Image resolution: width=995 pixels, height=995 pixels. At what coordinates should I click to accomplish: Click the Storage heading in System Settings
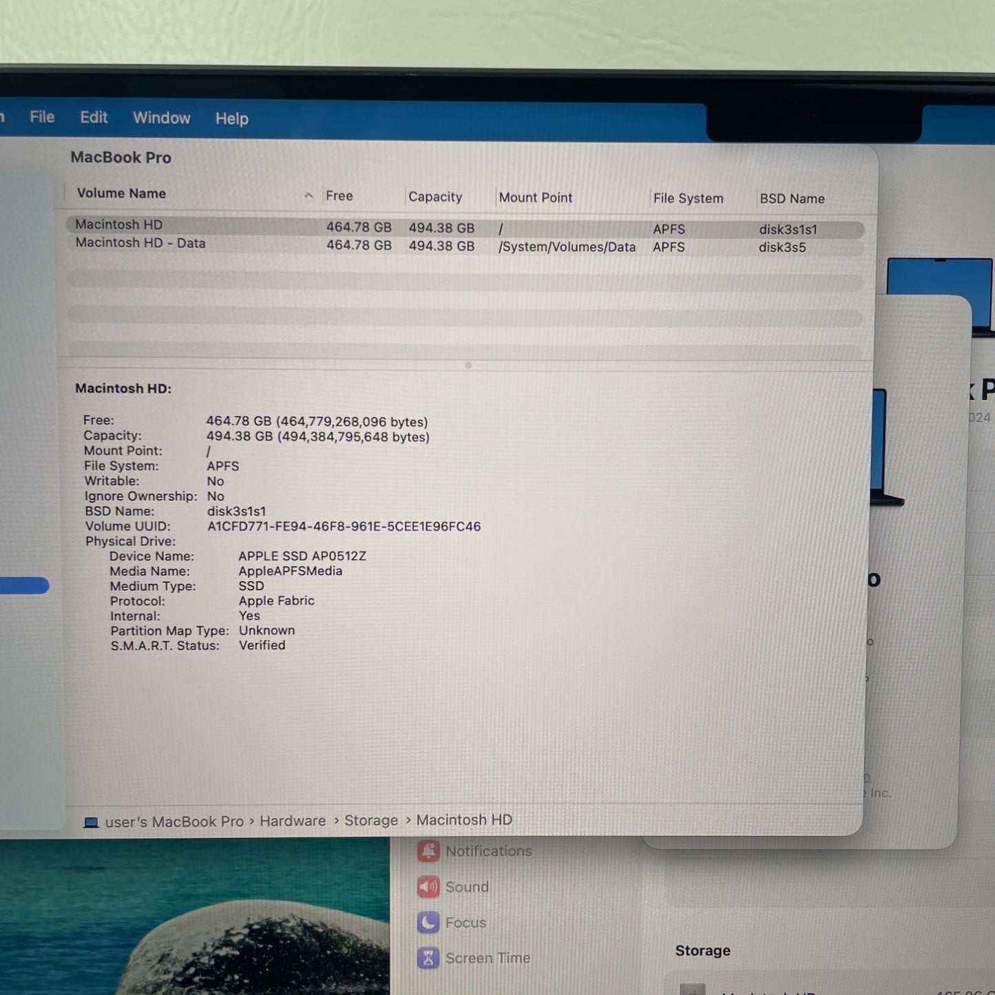[702, 951]
